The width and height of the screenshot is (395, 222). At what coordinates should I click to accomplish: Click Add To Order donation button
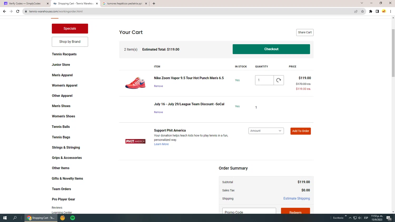(300, 131)
